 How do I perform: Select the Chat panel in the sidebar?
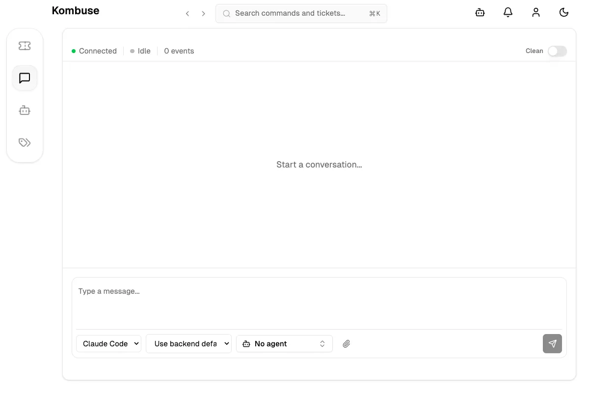(x=25, y=78)
